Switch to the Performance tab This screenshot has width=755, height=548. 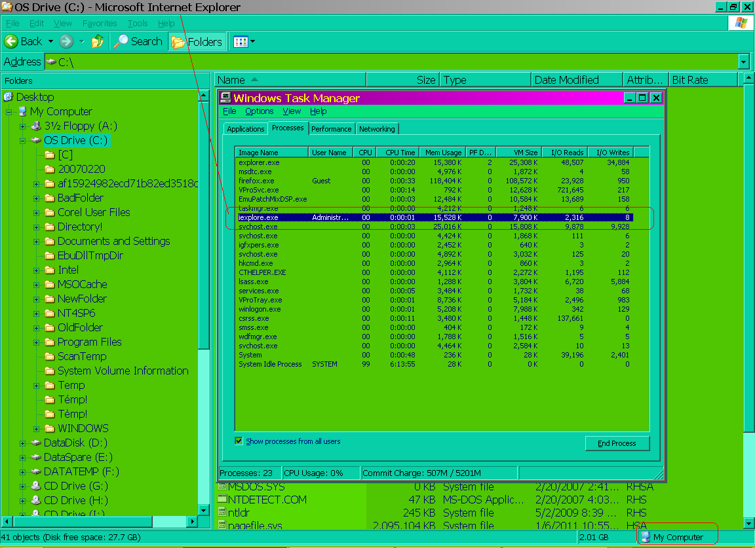(331, 129)
